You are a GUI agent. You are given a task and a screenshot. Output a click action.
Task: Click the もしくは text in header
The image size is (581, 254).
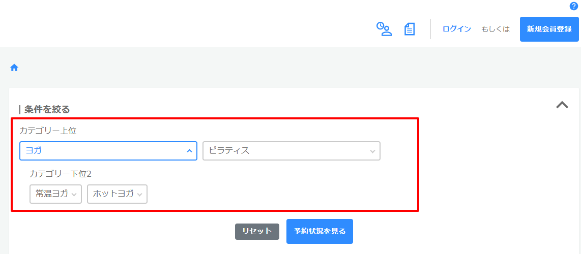click(495, 29)
